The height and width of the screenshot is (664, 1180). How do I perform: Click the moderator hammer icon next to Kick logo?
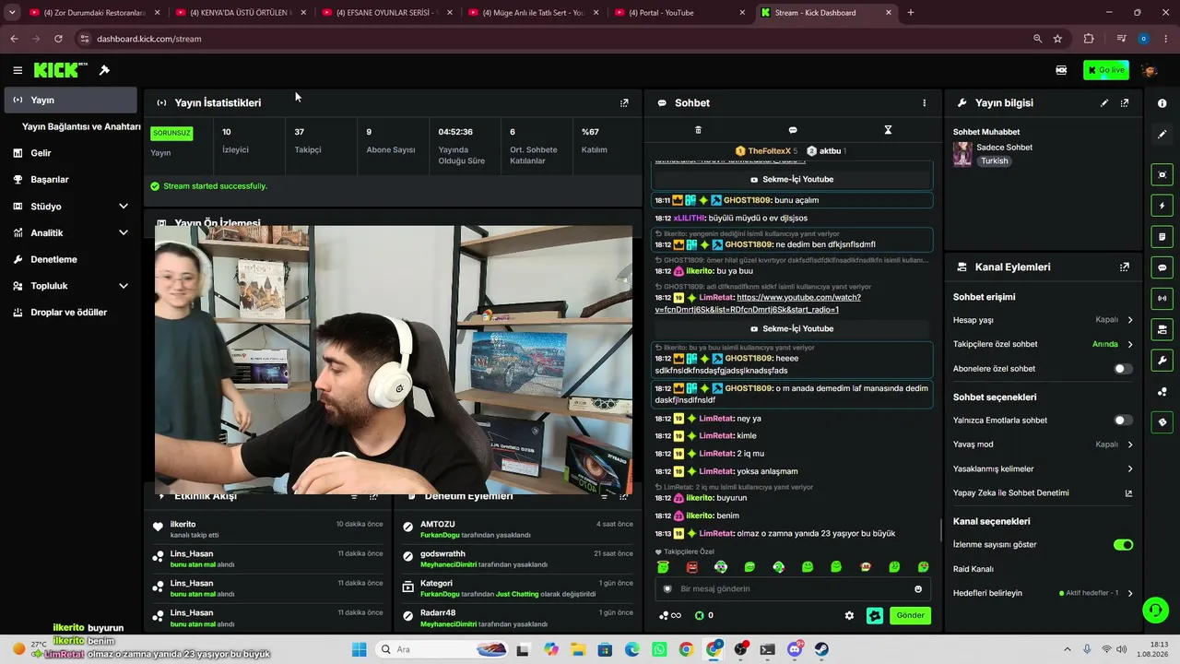click(104, 70)
